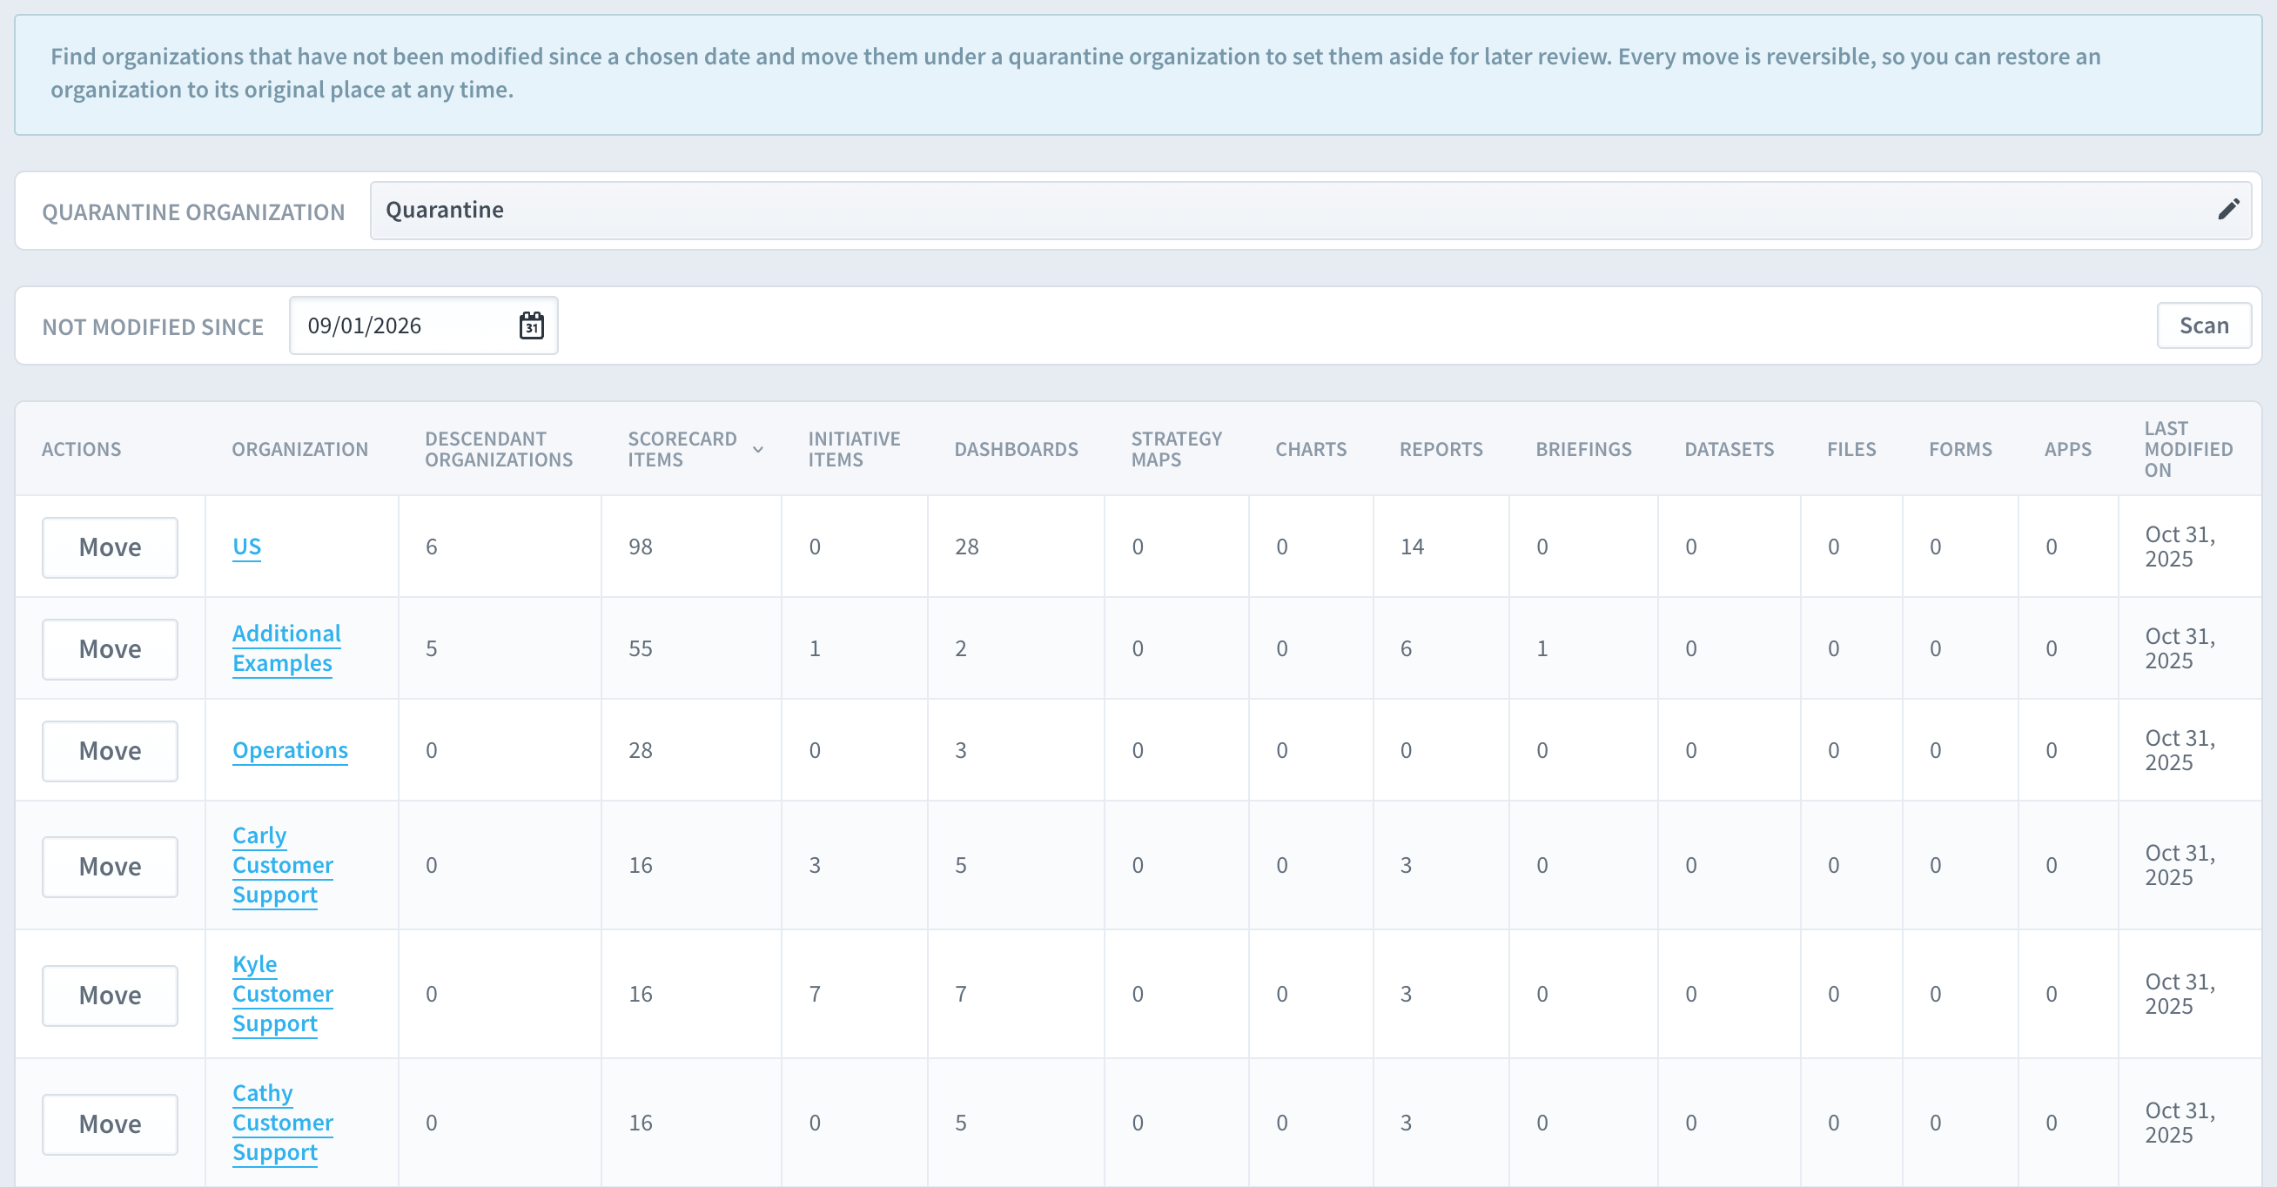Viewport: 2277px width, 1187px height.
Task: Move Kyle Customer Support organization
Action: click(x=110, y=996)
